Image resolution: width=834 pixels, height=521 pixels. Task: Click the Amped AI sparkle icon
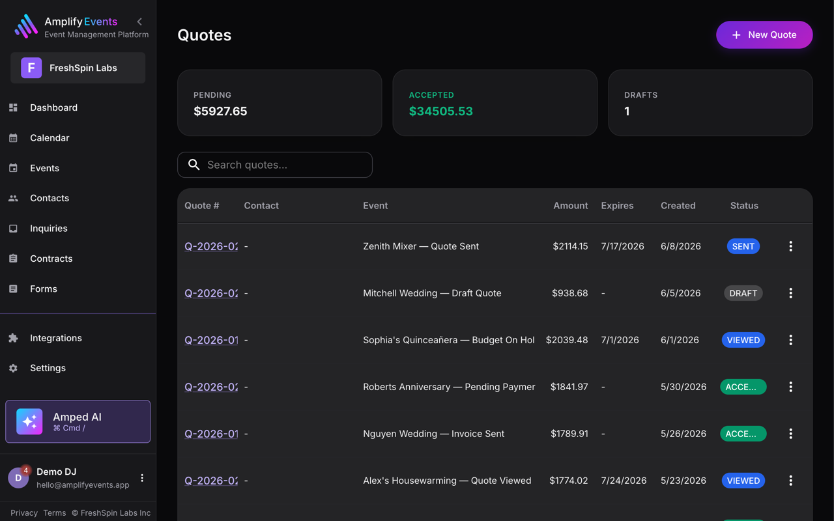click(29, 421)
